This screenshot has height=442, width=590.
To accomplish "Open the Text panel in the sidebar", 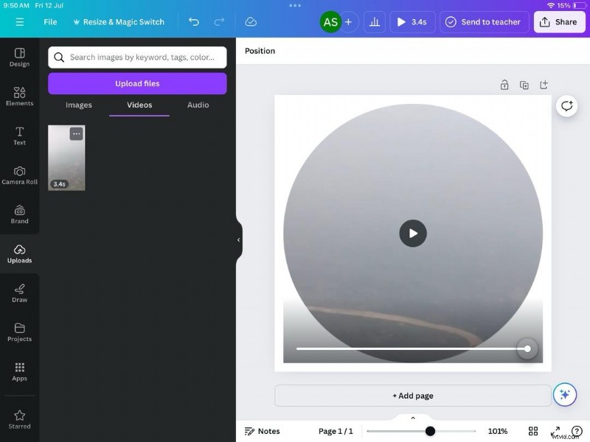I will point(19,136).
